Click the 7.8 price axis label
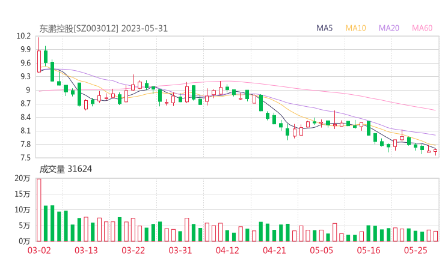Image resolution: width=445 pixels, height=264 pixels. (25, 144)
